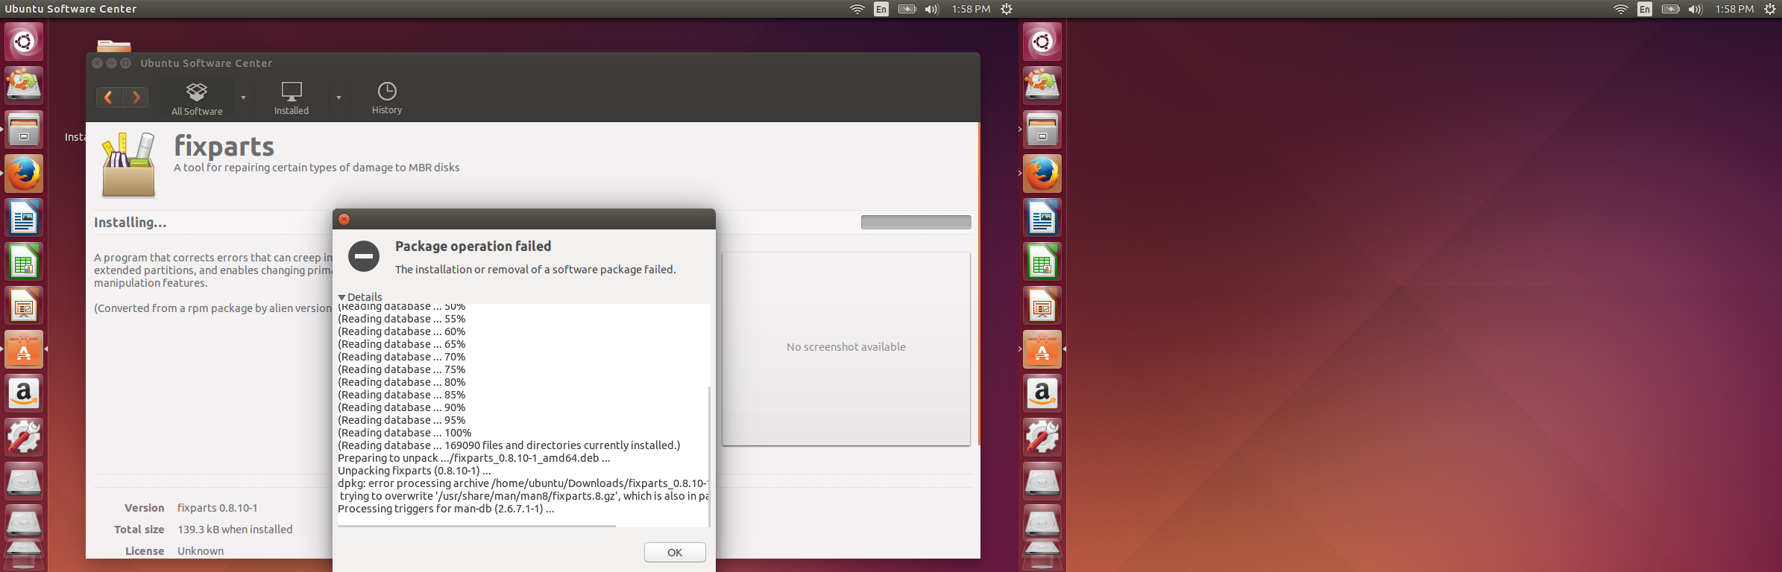Click the fixparts package box icon
This screenshot has height=572, width=1782.
(x=128, y=165)
